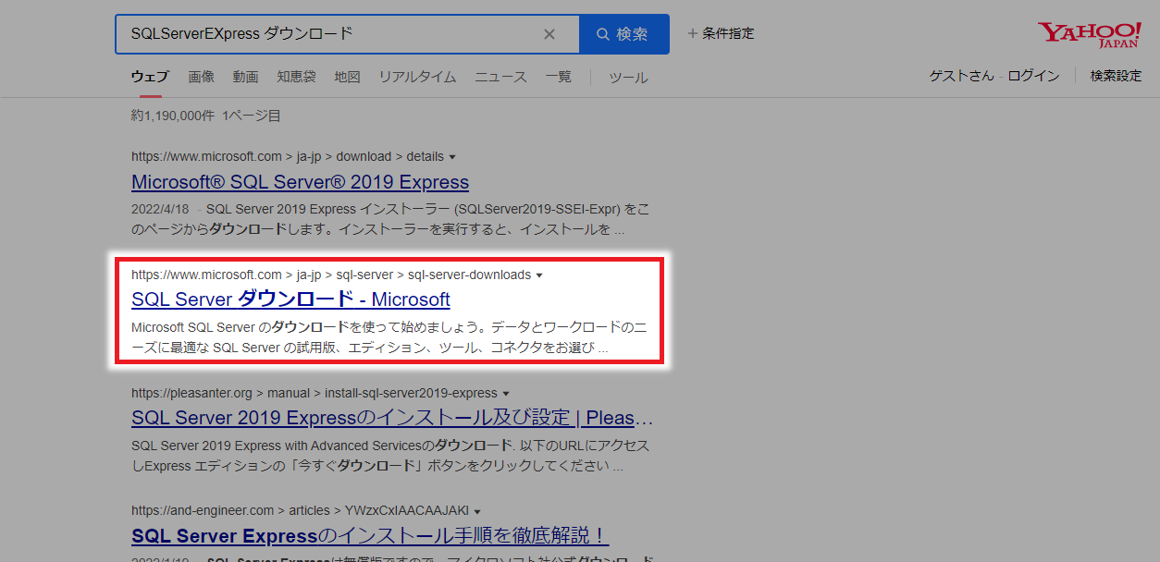Open SQL Server ダウンロード - Microsoft result
Image resolution: width=1160 pixels, height=562 pixels.
[x=290, y=299]
